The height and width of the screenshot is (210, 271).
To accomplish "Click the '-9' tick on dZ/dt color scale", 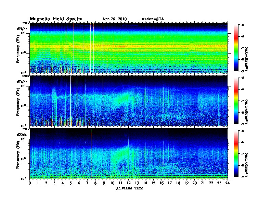I will pos(242,177).
